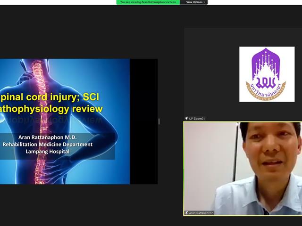
Task: Click the University of Phayao logo thumbnail
Action: click(x=267, y=74)
